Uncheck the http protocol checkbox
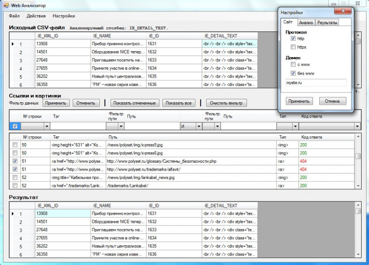 pos(293,38)
